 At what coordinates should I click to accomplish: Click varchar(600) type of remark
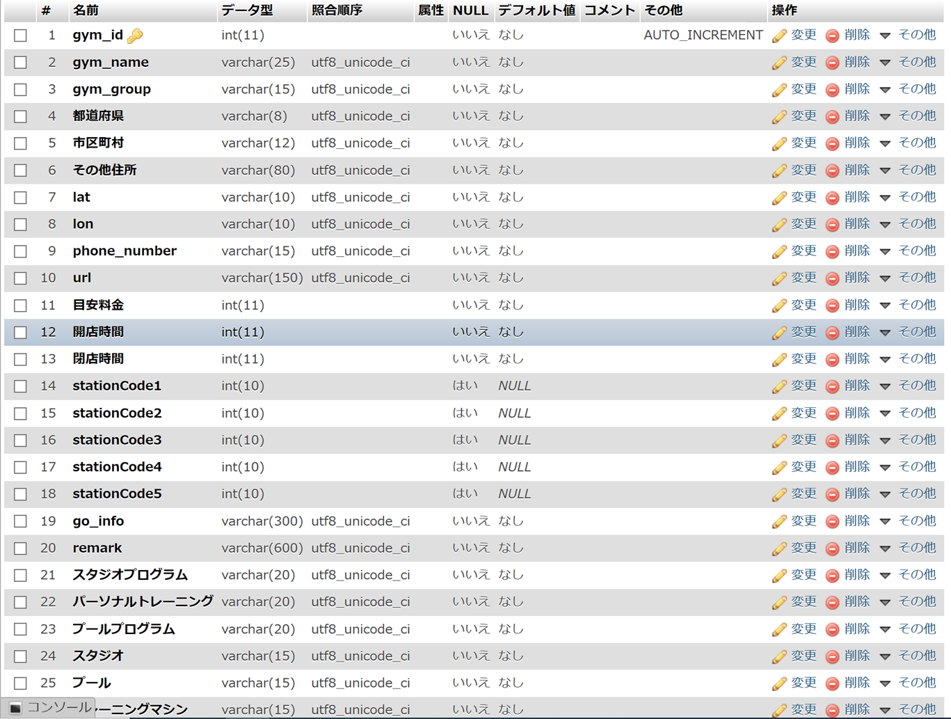pos(262,548)
